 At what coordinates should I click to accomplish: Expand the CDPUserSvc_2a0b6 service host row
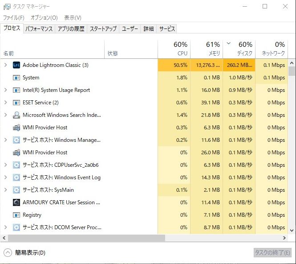[5, 165]
